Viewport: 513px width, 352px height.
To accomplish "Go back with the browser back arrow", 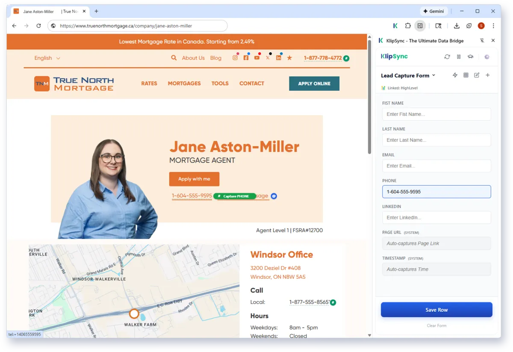I will (x=14, y=26).
